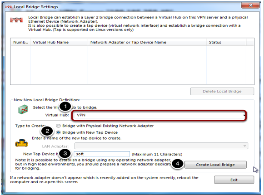Close the Local Bridge Settings window
Viewport: 264px width, 195px height.
pyautogui.click(x=250, y=5)
